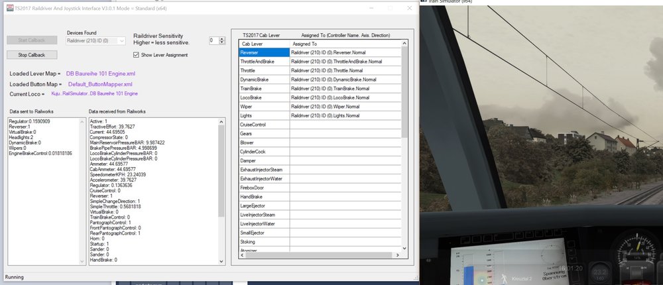Click the Throttle assignment cell
The width and height of the screenshot is (663, 285).
point(345,70)
